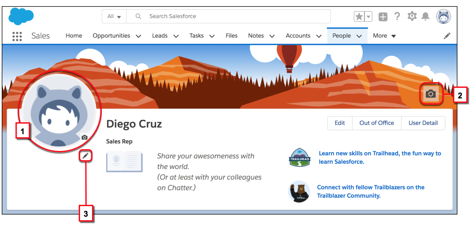Open the User Detail button
Screen dimensions: 472x226
tap(423, 123)
